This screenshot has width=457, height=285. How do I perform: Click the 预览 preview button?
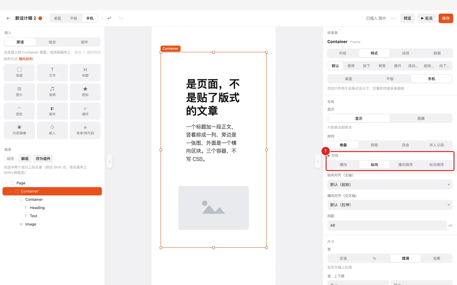click(407, 18)
